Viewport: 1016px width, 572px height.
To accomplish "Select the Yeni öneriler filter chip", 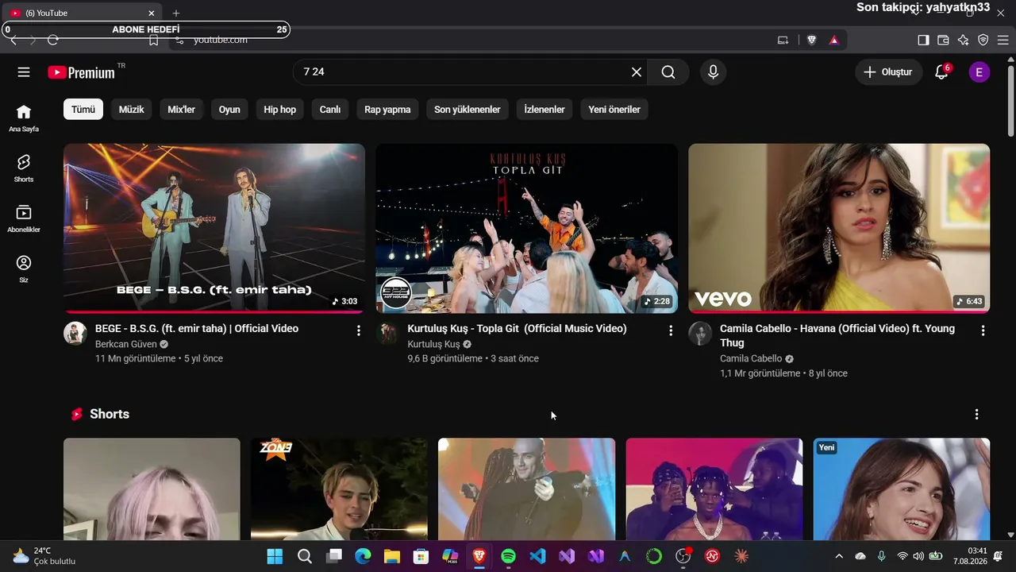I will tap(614, 110).
